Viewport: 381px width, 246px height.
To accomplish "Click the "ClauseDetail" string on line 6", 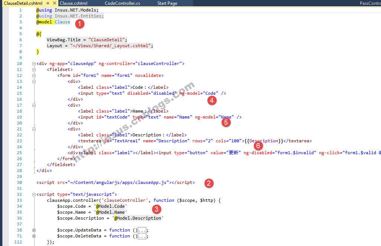I will [107, 40].
